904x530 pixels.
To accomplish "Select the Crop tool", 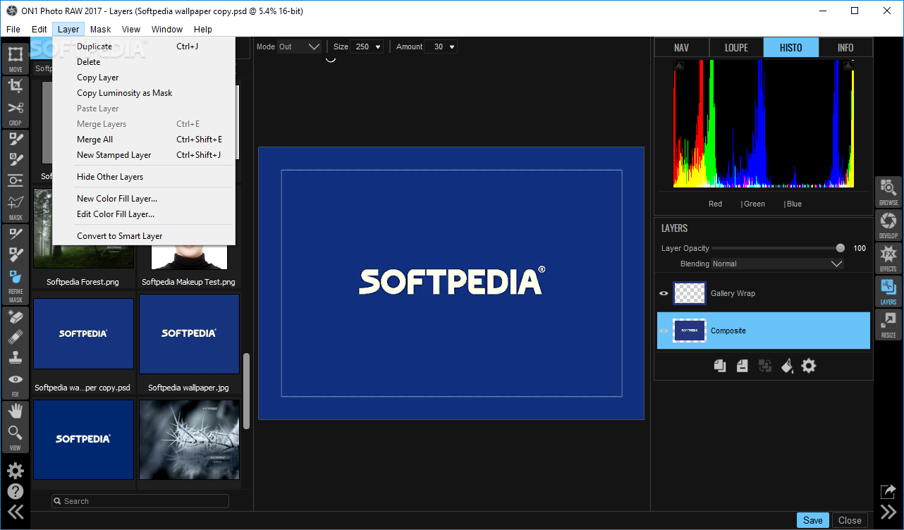I will point(16,86).
